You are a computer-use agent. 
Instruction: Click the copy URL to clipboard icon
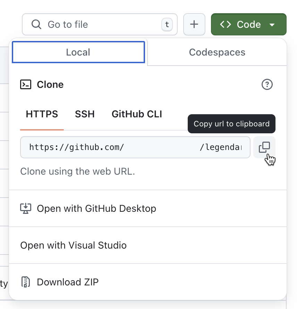264,147
